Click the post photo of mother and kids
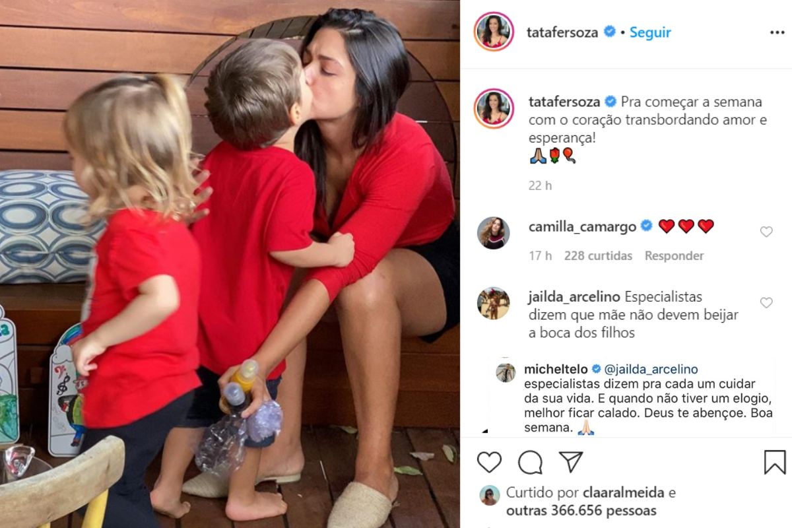This screenshot has height=528, width=792. 230,264
